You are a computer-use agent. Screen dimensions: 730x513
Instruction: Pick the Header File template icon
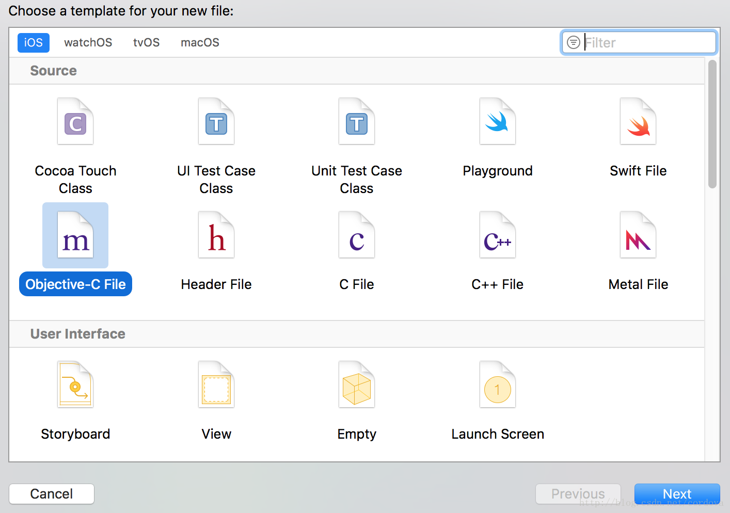pos(216,235)
